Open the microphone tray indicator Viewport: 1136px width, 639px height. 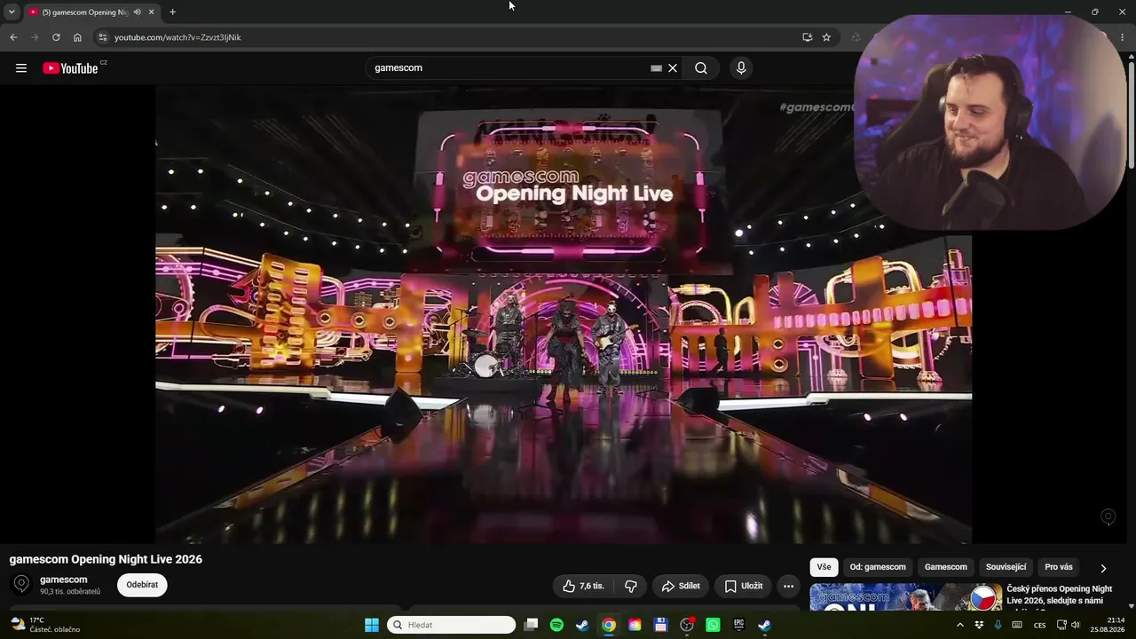click(x=998, y=625)
